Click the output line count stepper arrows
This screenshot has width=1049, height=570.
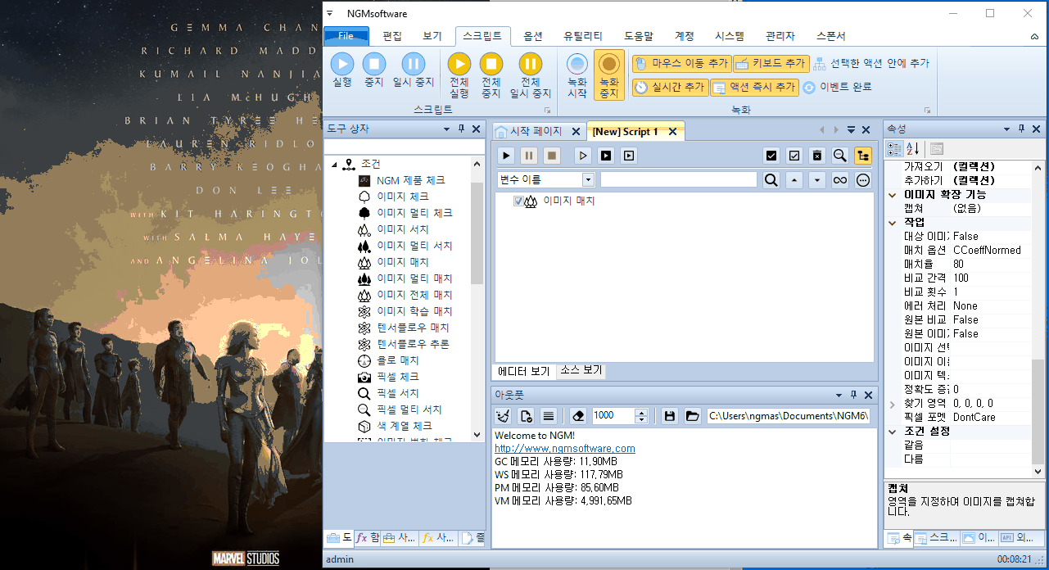pyautogui.click(x=641, y=416)
